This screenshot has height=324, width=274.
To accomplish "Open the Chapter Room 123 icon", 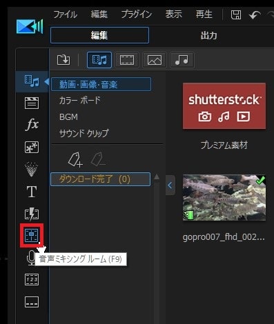I will pyautogui.click(x=32, y=279).
